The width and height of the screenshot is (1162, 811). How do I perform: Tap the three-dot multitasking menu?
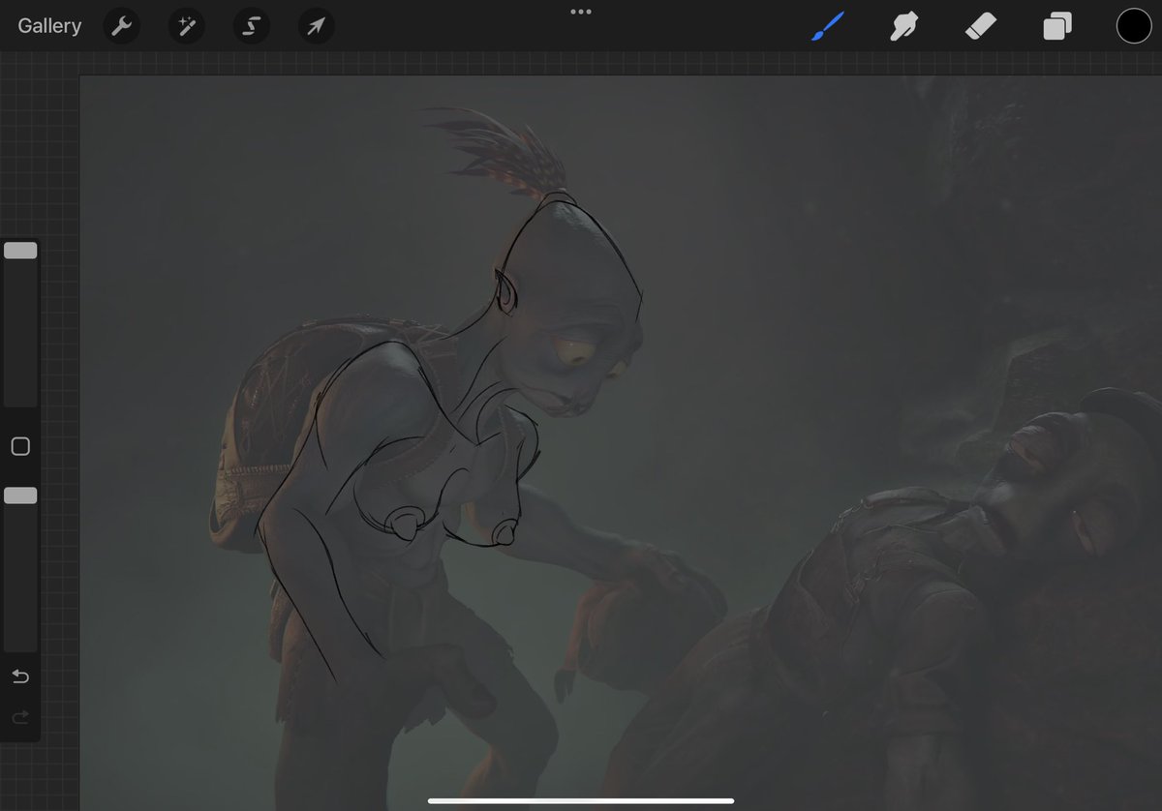[581, 12]
